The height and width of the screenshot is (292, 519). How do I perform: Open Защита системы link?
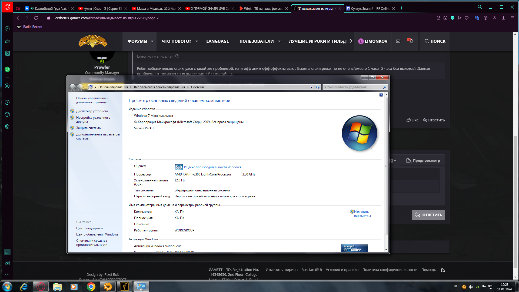[x=89, y=128]
